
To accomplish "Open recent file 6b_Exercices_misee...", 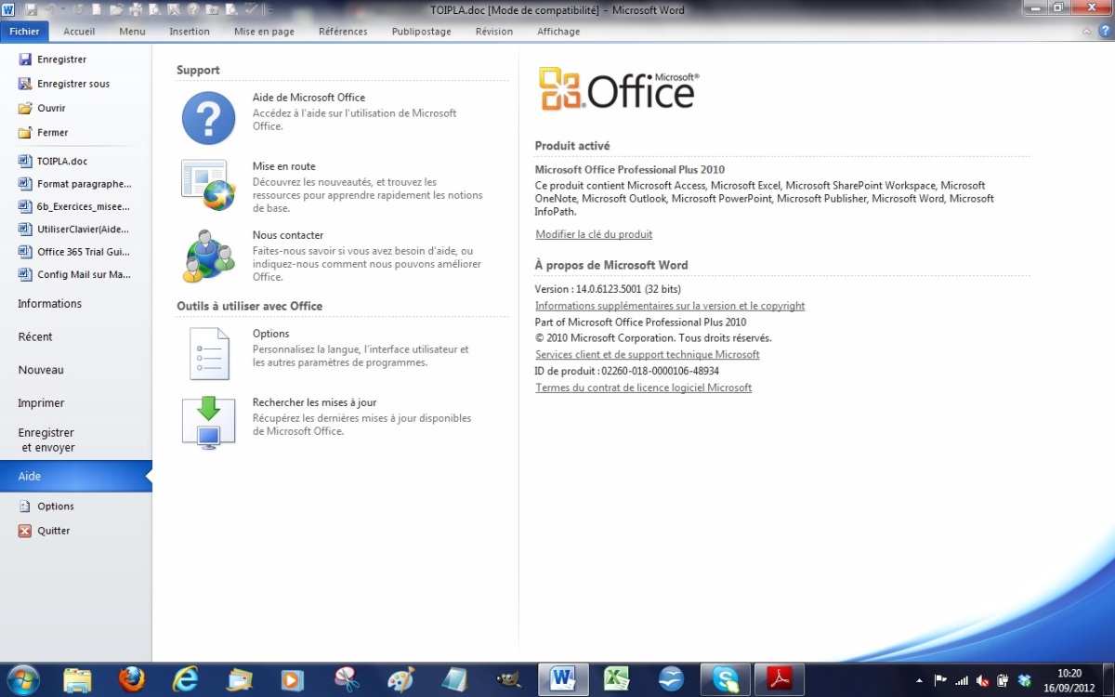I will pyautogui.click(x=75, y=206).
